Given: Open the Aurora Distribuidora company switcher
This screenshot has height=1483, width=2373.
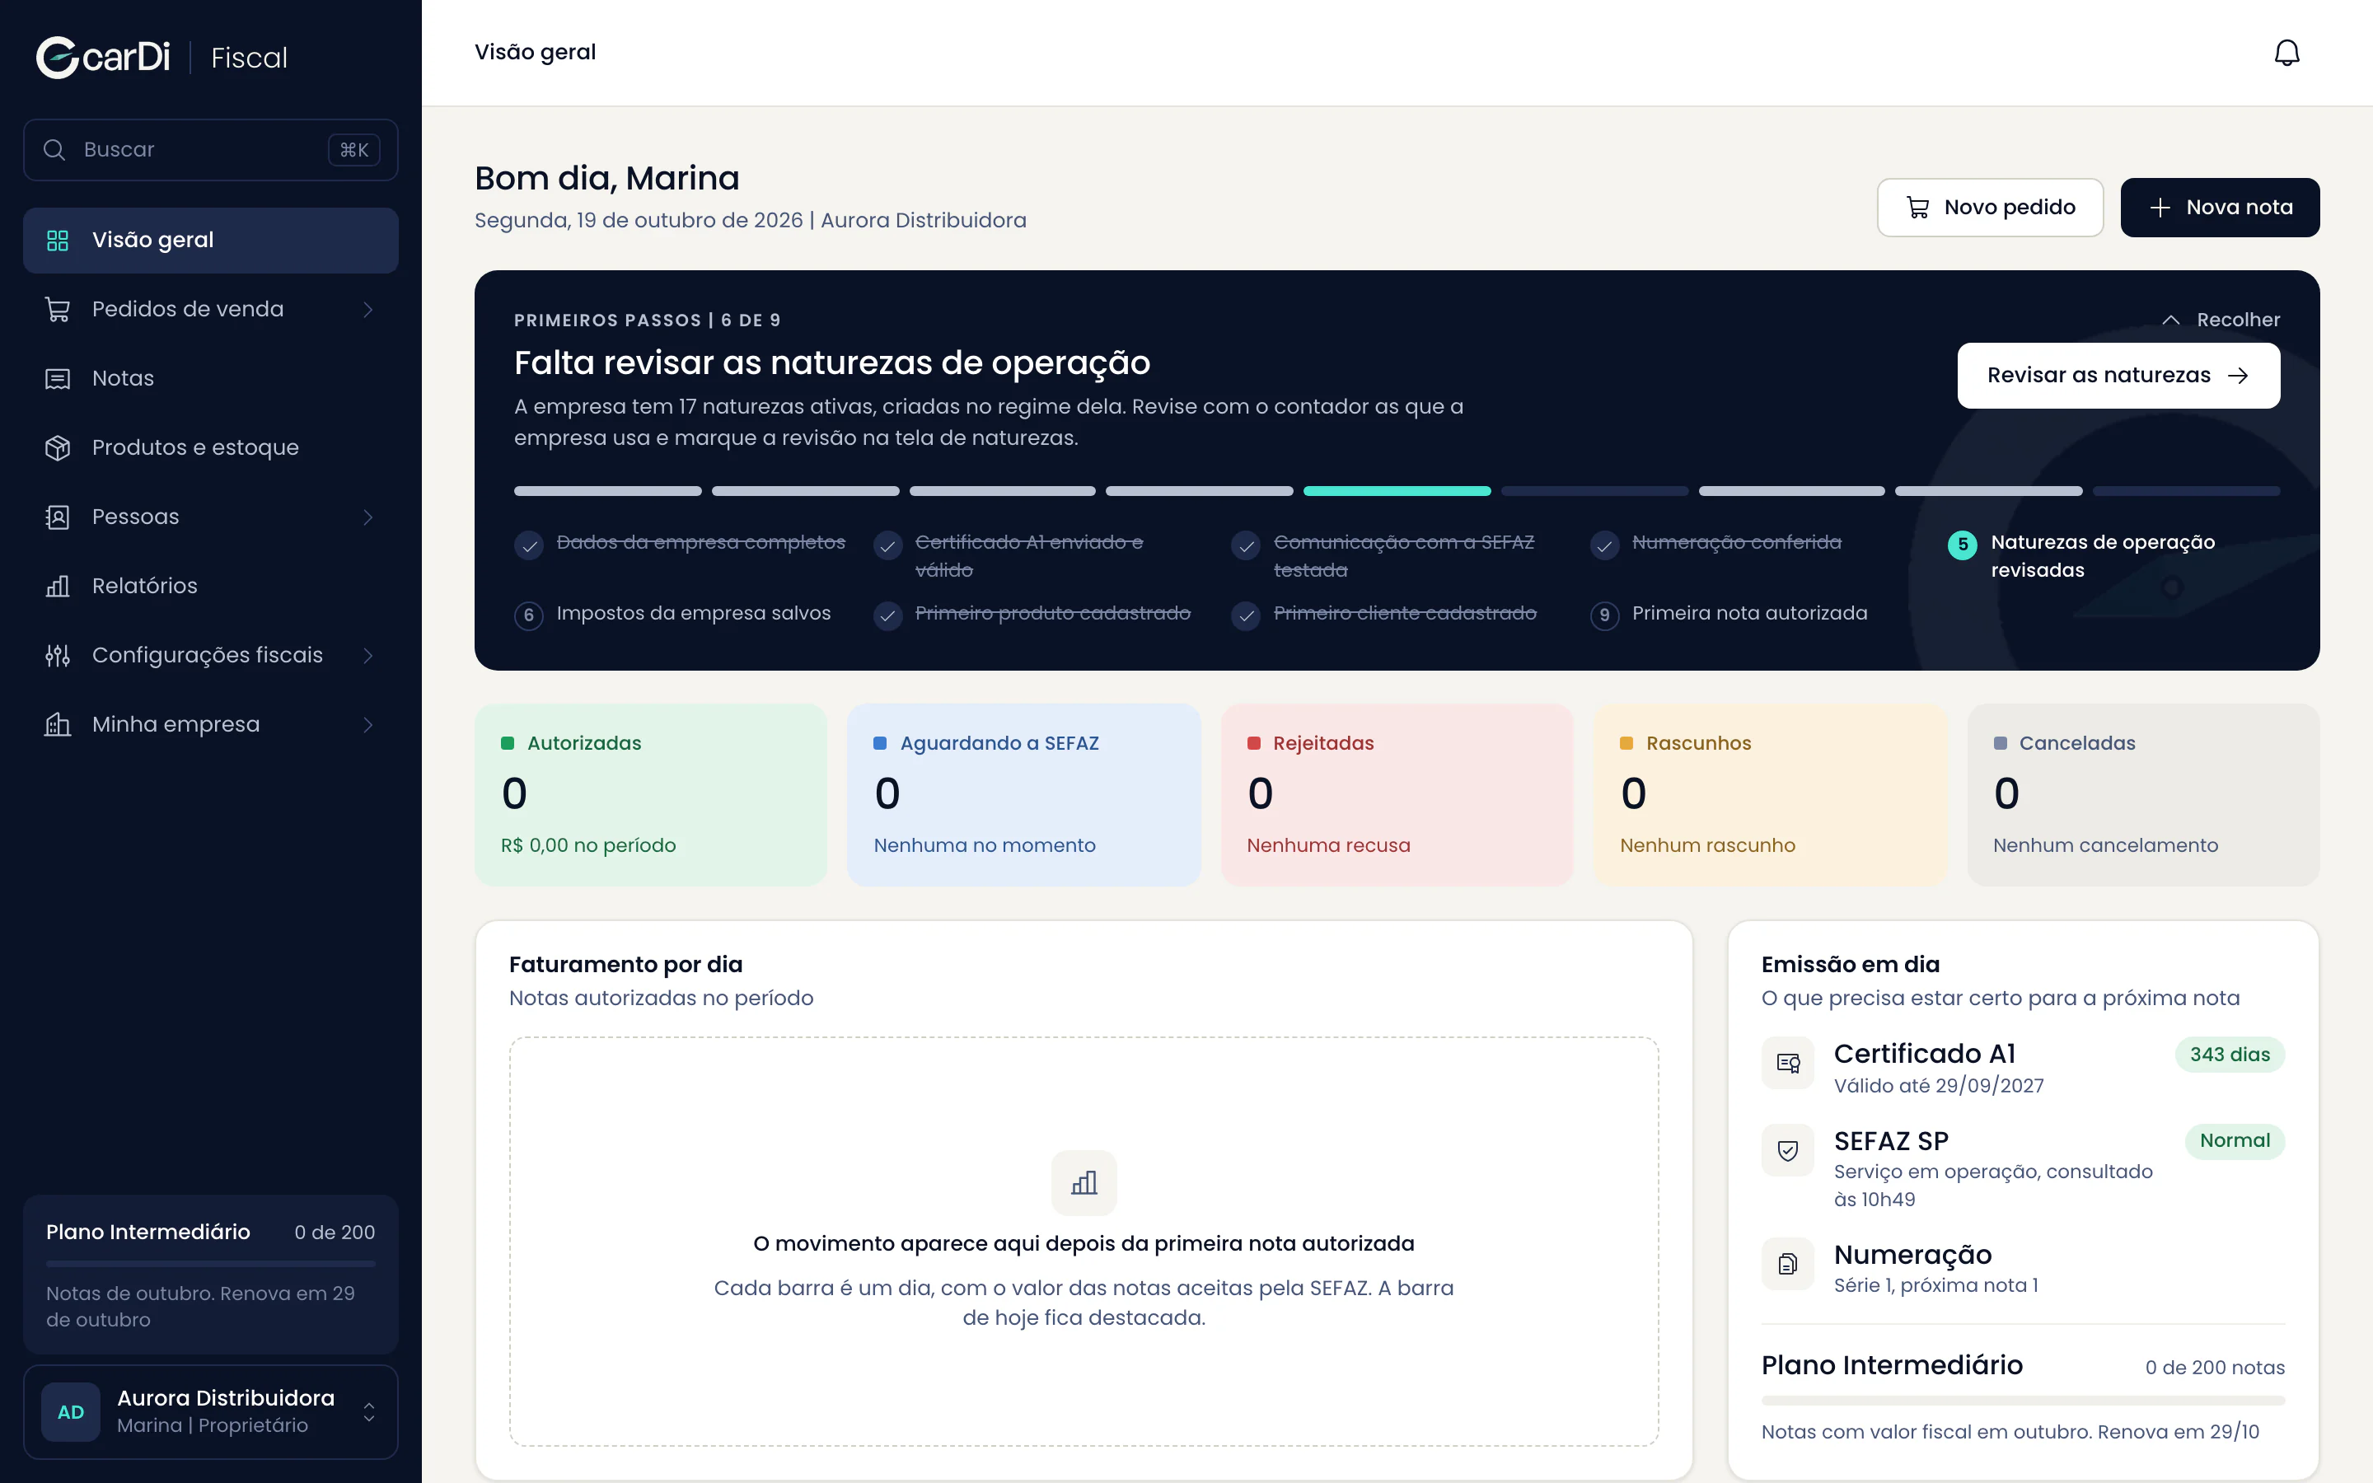Looking at the screenshot, I should pos(211,1412).
